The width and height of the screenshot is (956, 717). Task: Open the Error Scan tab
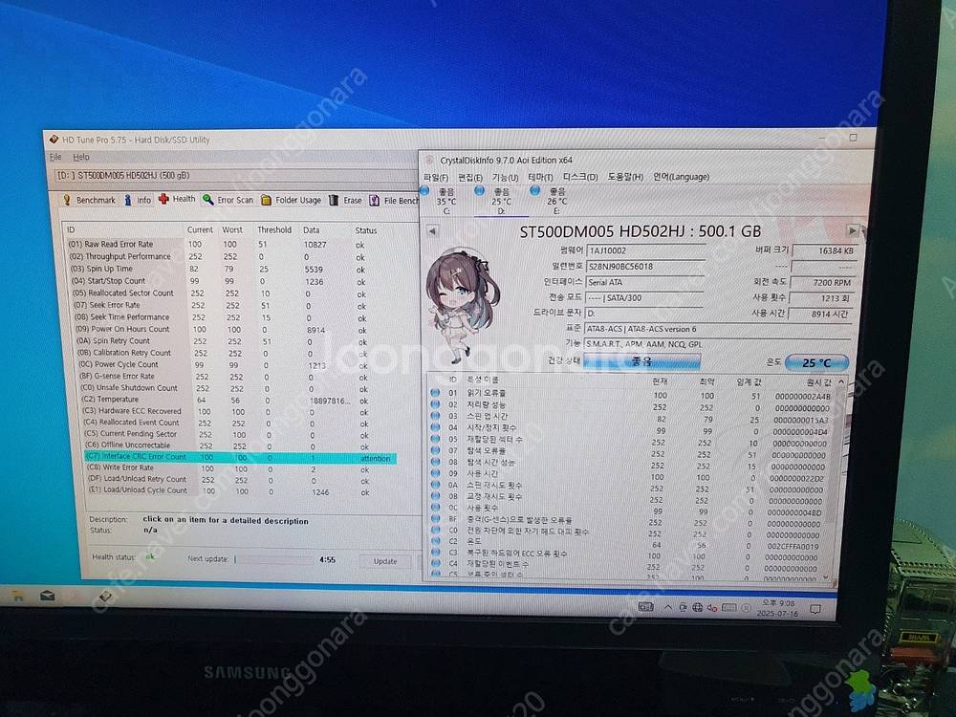coord(228,200)
